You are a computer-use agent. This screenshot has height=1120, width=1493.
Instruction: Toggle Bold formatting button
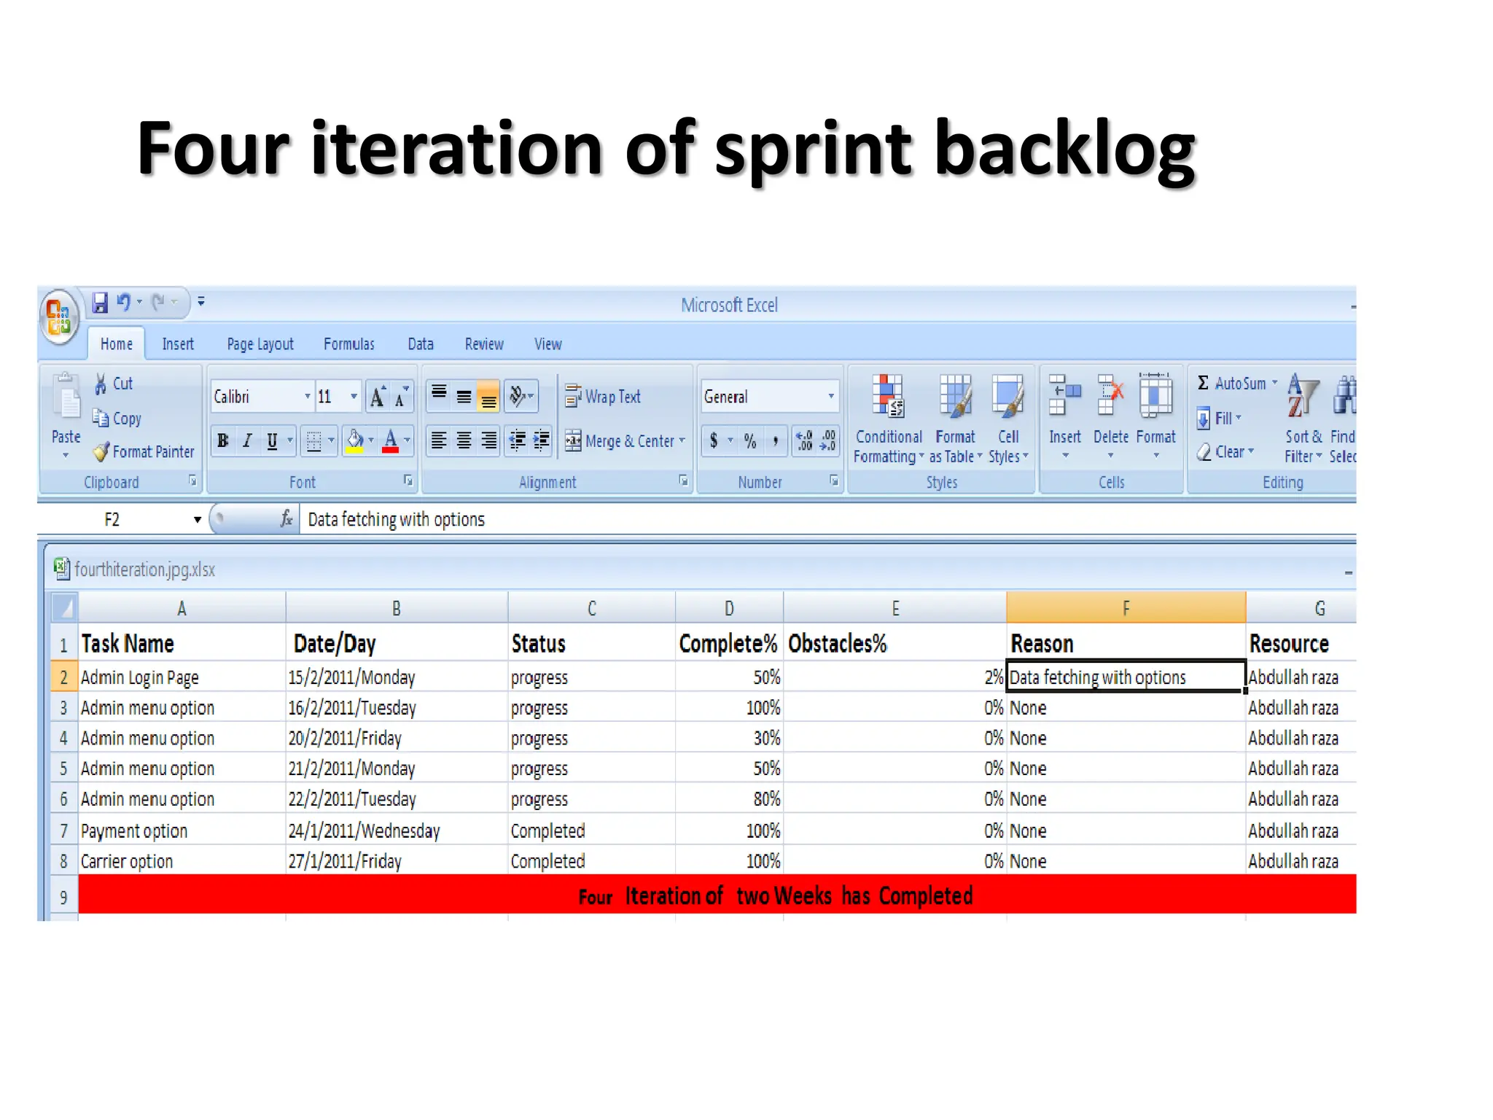click(x=223, y=441)
